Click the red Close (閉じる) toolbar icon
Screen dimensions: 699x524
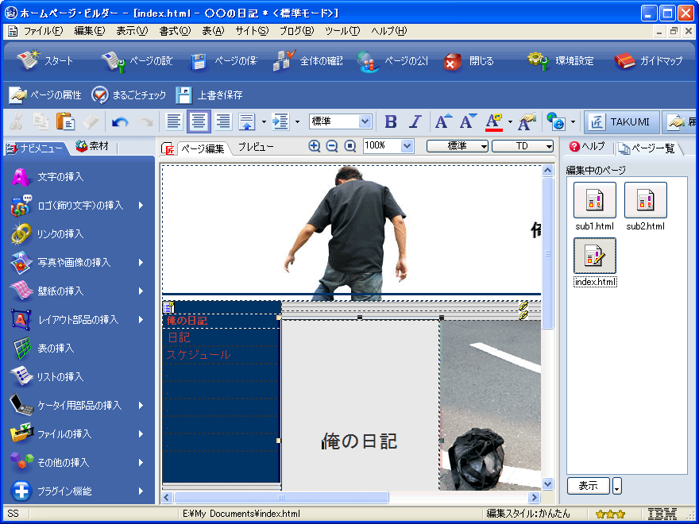coord(453,63)
